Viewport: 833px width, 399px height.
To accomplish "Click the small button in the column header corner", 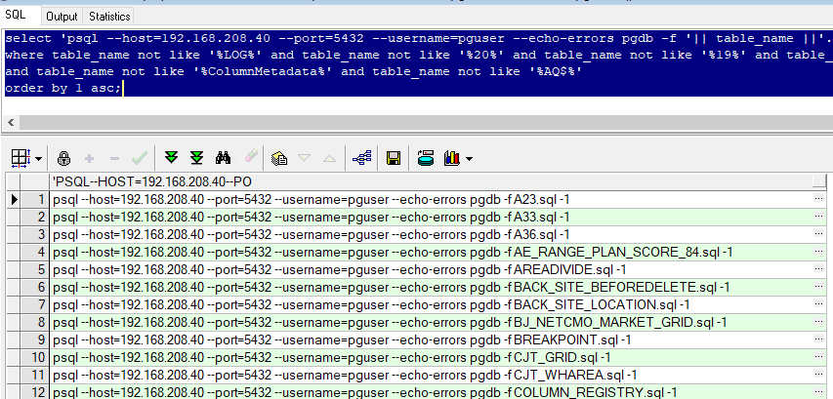I will 819,182.
